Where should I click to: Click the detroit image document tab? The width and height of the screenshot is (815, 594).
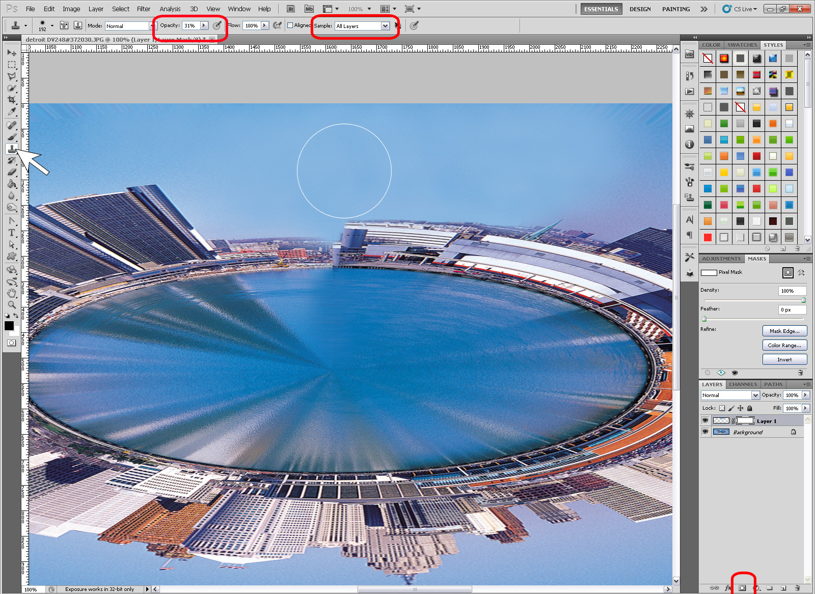click(x=117, y=39)
